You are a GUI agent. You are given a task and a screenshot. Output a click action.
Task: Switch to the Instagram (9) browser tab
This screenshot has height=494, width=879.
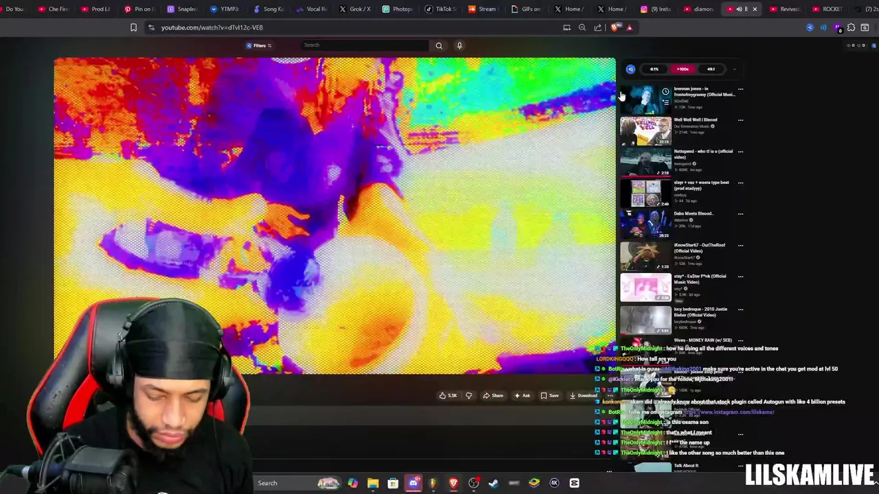pyautogui.click(x=655, y=9)
